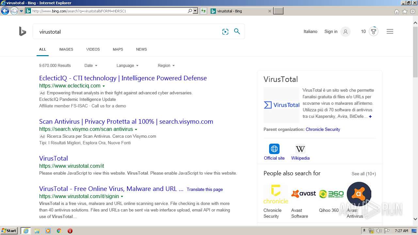This screenshot has width=418, height=235.
Task: Open Chronicle Security logo thumbnail
Action: pyautogui.click(x=276, y=194)
